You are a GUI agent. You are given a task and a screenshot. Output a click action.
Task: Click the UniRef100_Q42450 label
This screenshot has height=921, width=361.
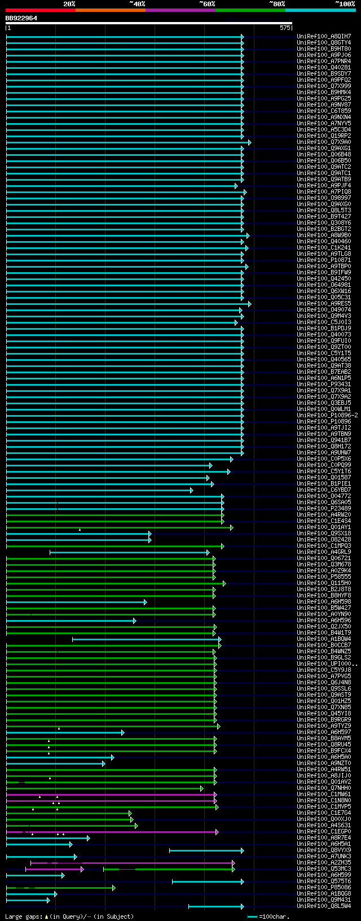tap(324, 279)
